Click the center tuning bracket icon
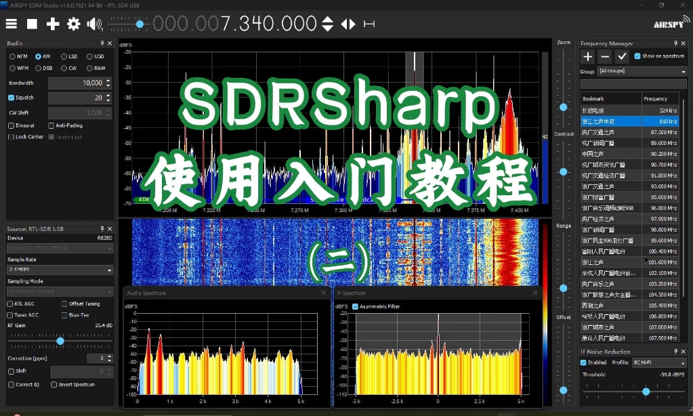The width and height of the screenshot is (693, 416). coord(369,24)
